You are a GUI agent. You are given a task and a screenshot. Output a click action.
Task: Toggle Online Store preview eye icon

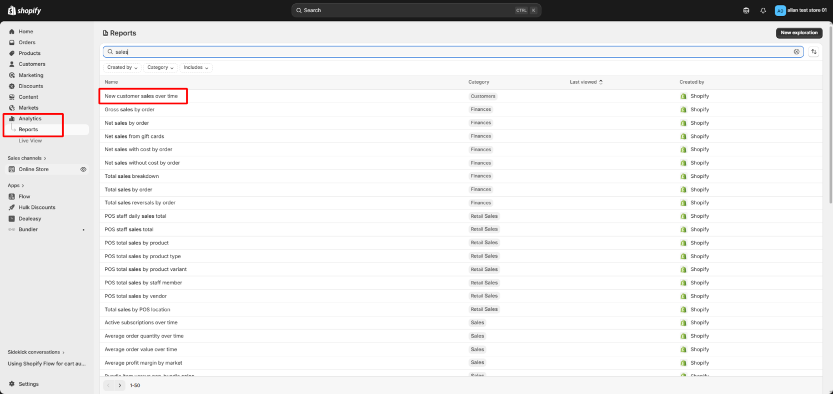83,170
